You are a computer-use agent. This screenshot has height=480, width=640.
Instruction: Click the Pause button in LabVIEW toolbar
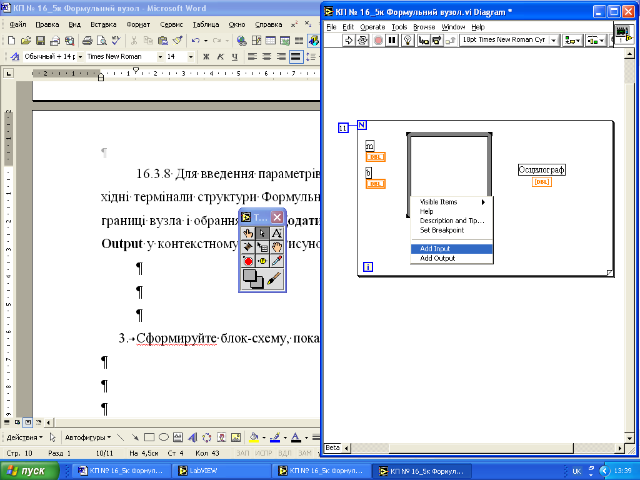point(392,40)
